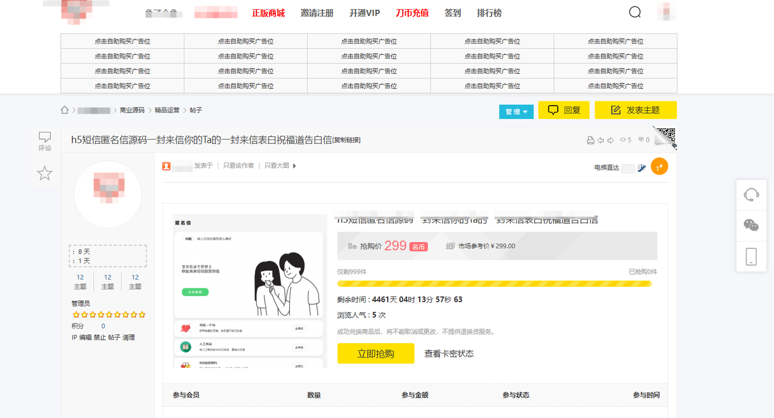Open the mobile version phone icon
The width and height of the screenshot is (774, 418).
751,256
